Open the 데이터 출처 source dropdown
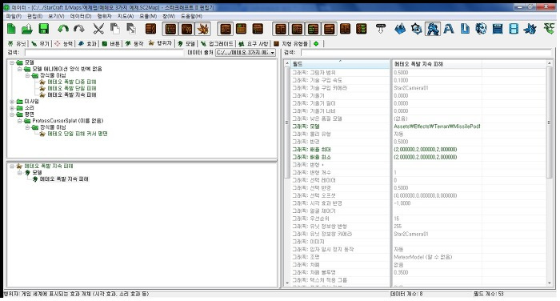 [x=246, y=53]
